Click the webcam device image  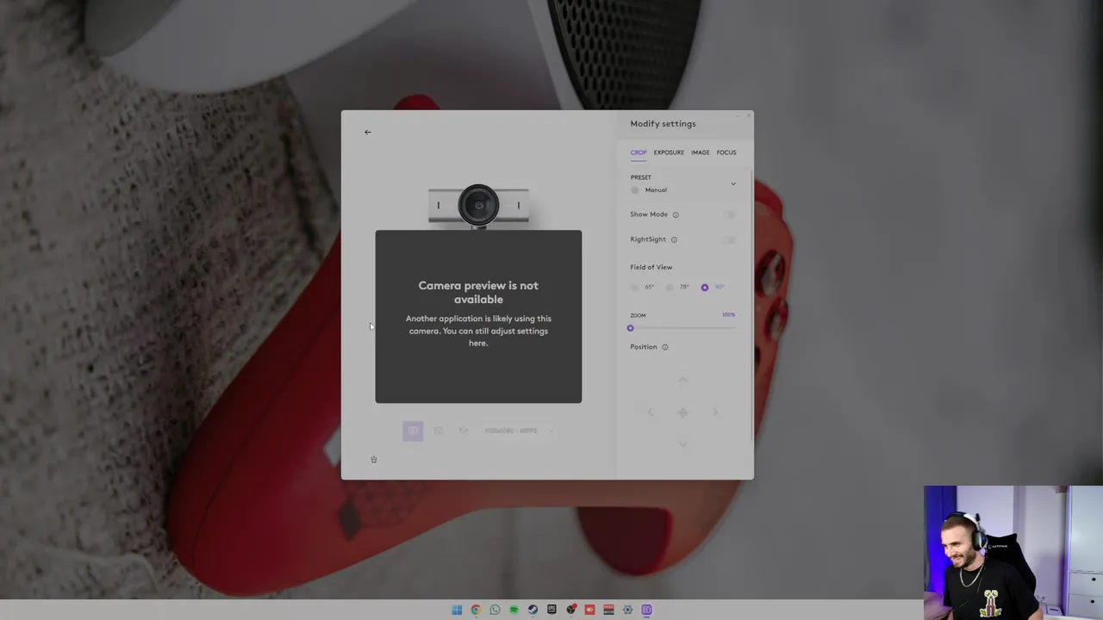coord(478,206)
